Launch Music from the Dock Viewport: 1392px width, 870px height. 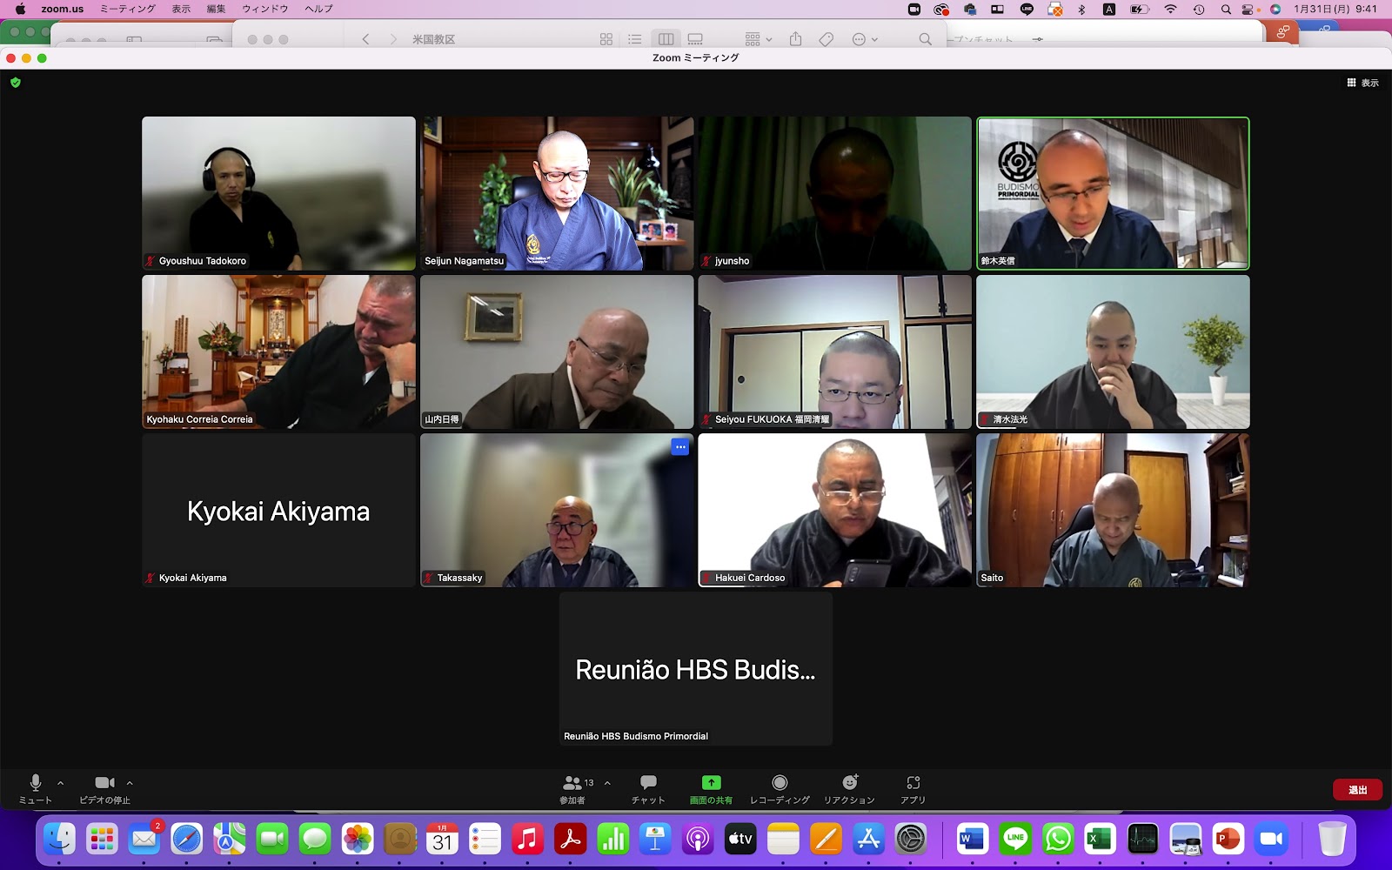[527, 839]
